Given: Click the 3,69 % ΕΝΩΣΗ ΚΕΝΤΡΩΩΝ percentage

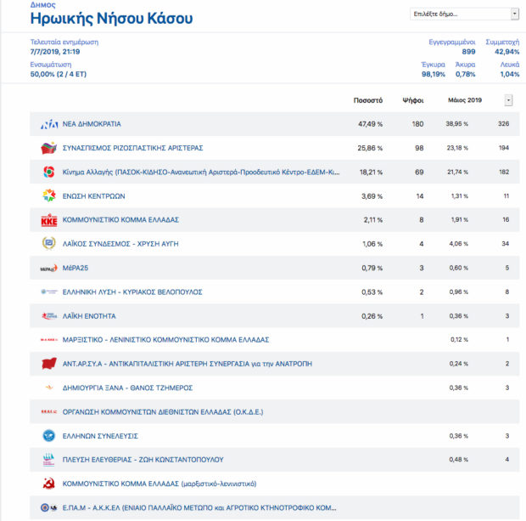Looking at the screenshot, I should coord(372,196).
